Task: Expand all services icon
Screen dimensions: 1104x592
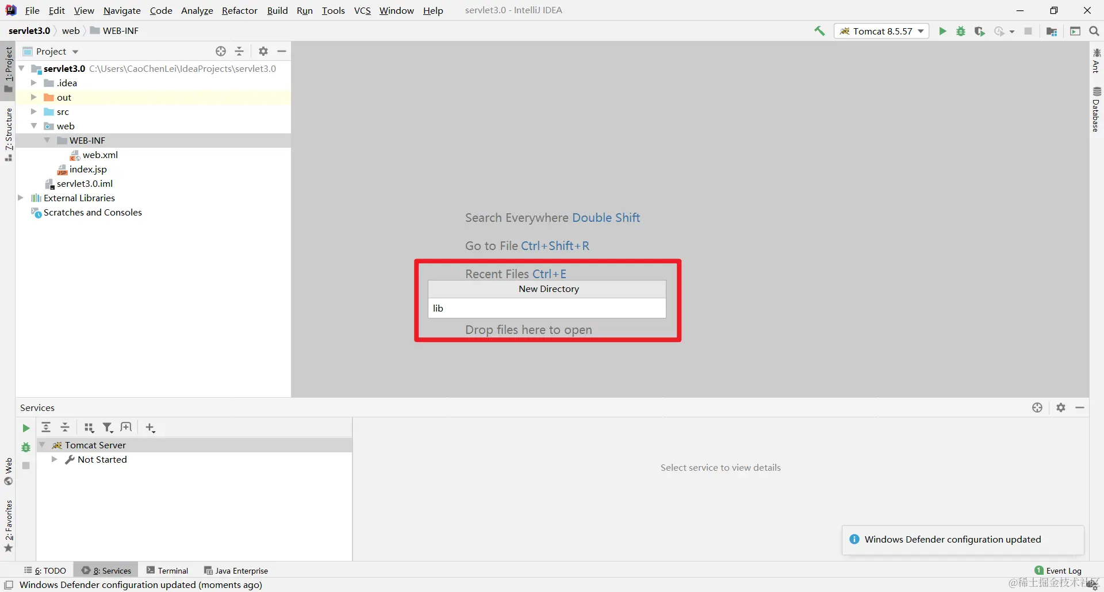Action: pos(46,427)
